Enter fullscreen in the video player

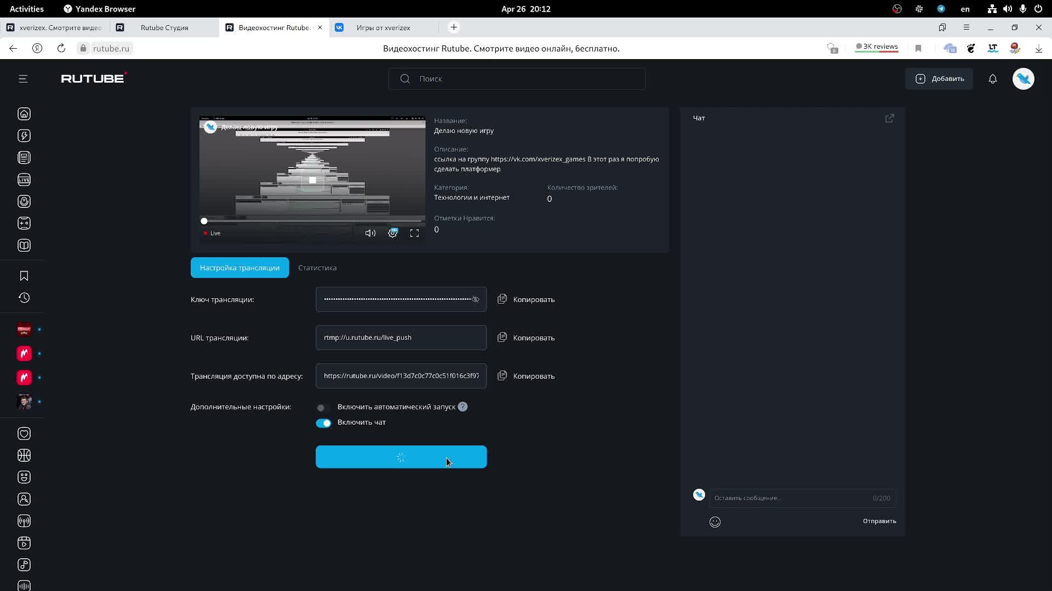tap(414, 233)
